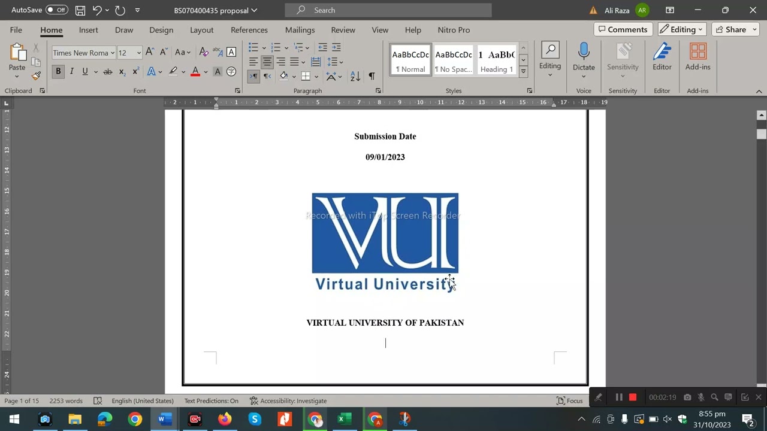The image size is (767, 431).
Task: Open the Styles pane launcher
Action: pos(530,91)
